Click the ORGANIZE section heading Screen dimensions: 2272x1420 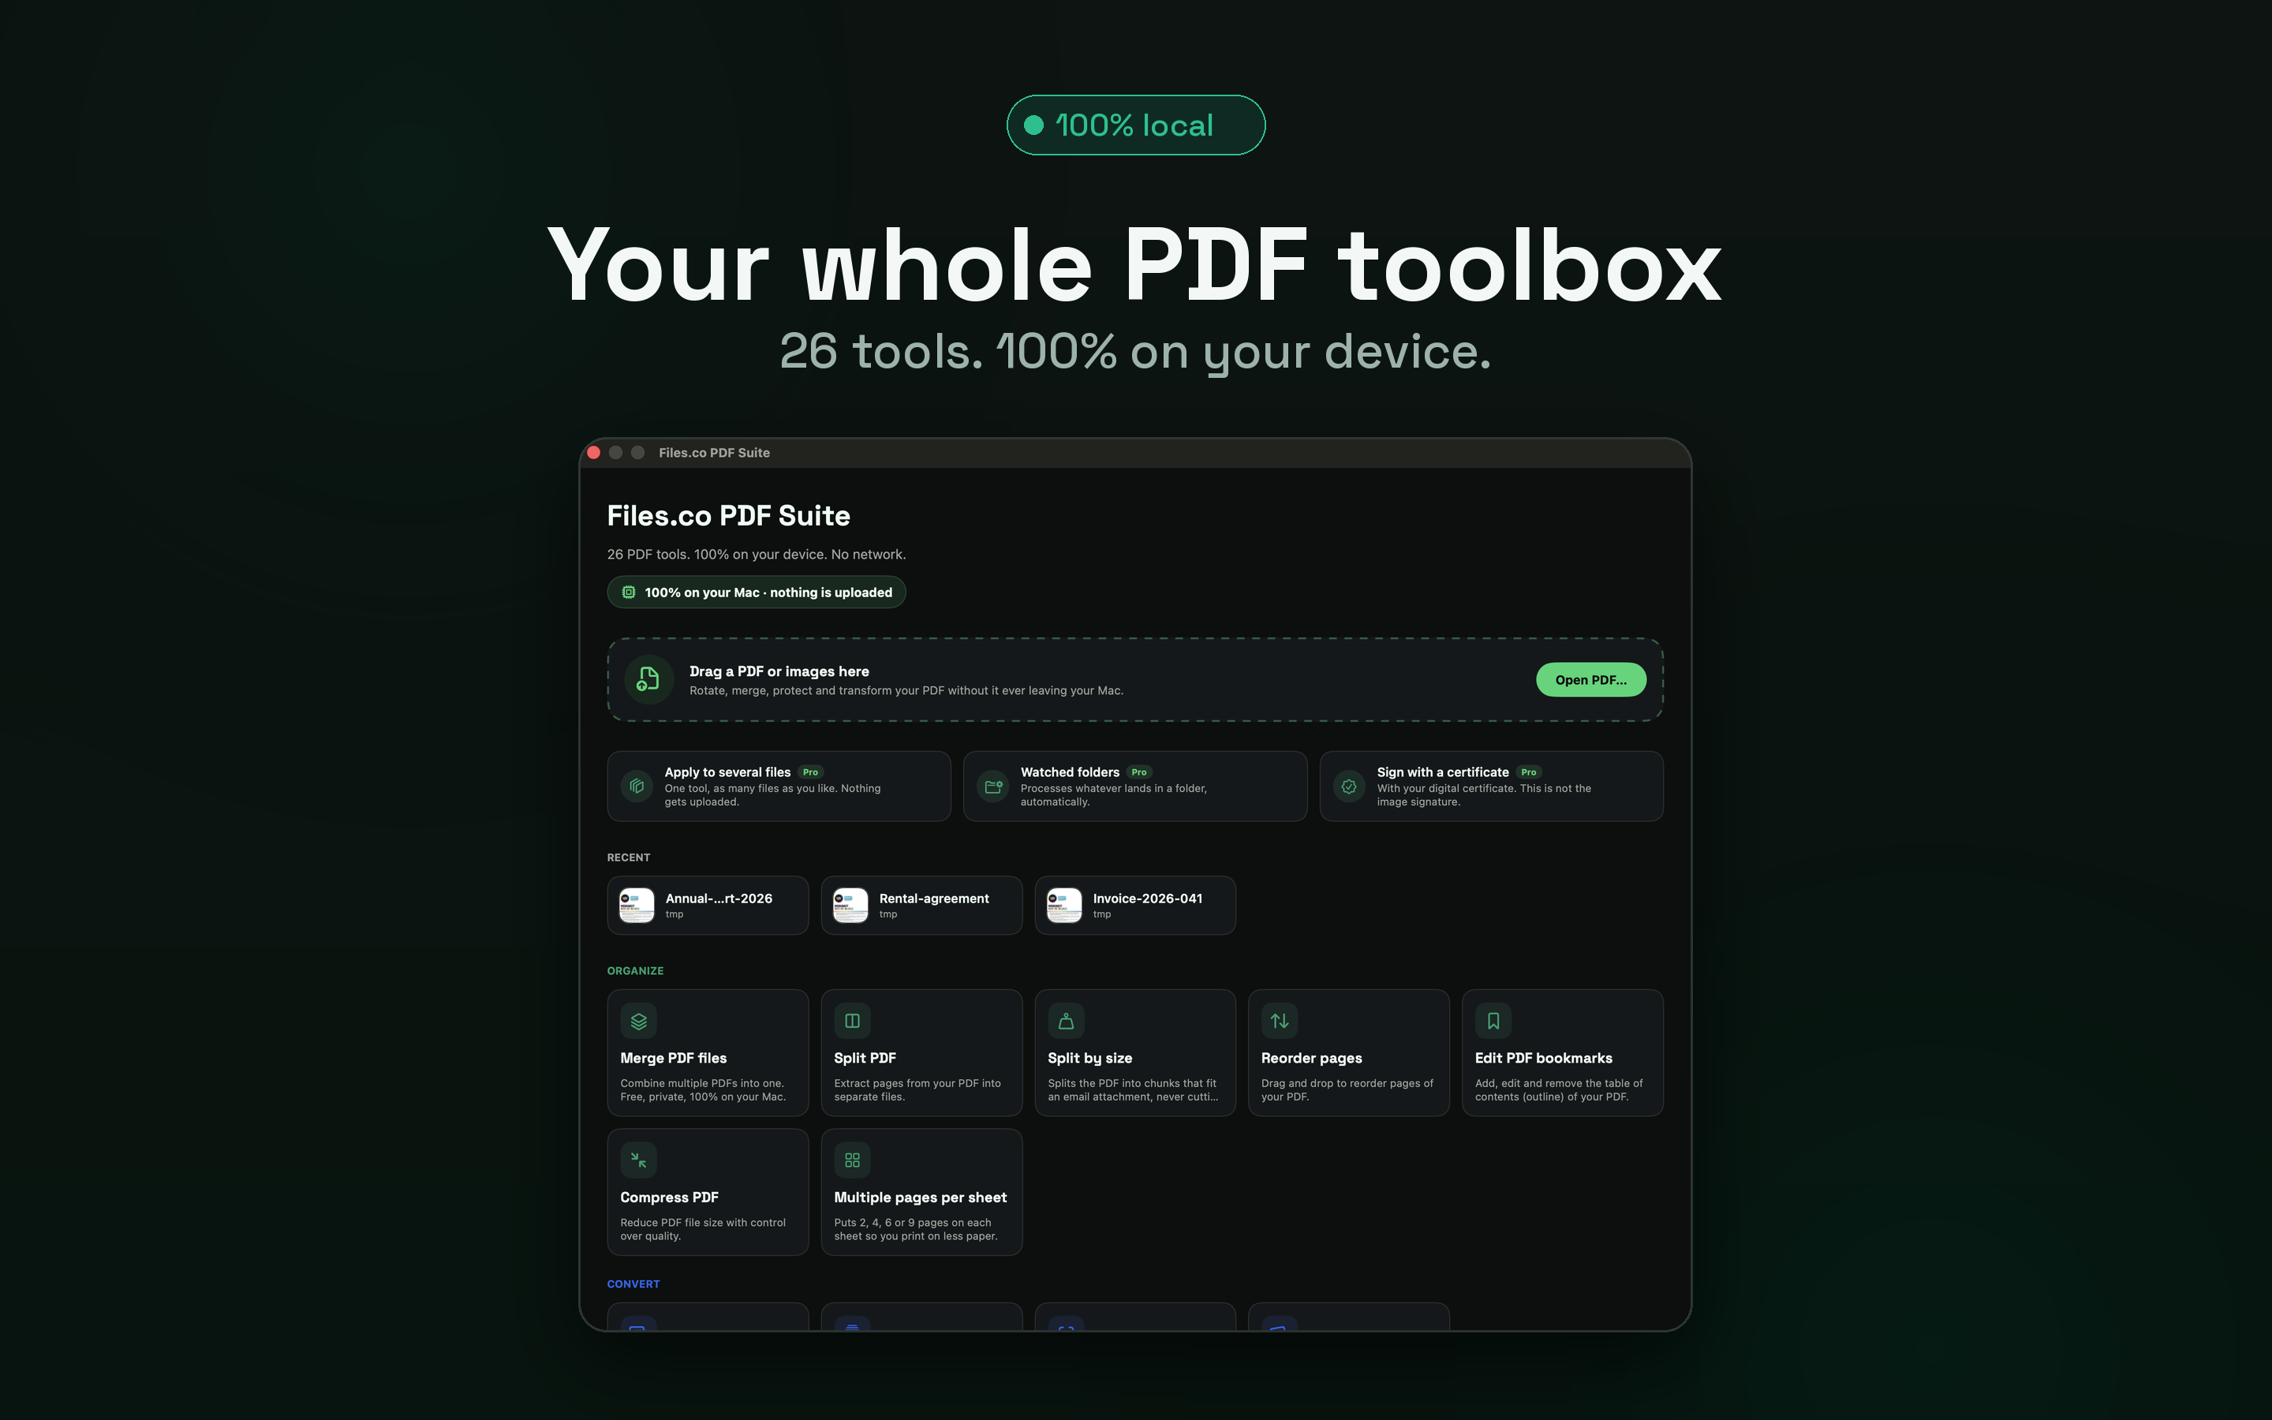(x=636, y=971)
